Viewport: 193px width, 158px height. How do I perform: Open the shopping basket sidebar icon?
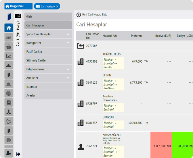[9, 47]
